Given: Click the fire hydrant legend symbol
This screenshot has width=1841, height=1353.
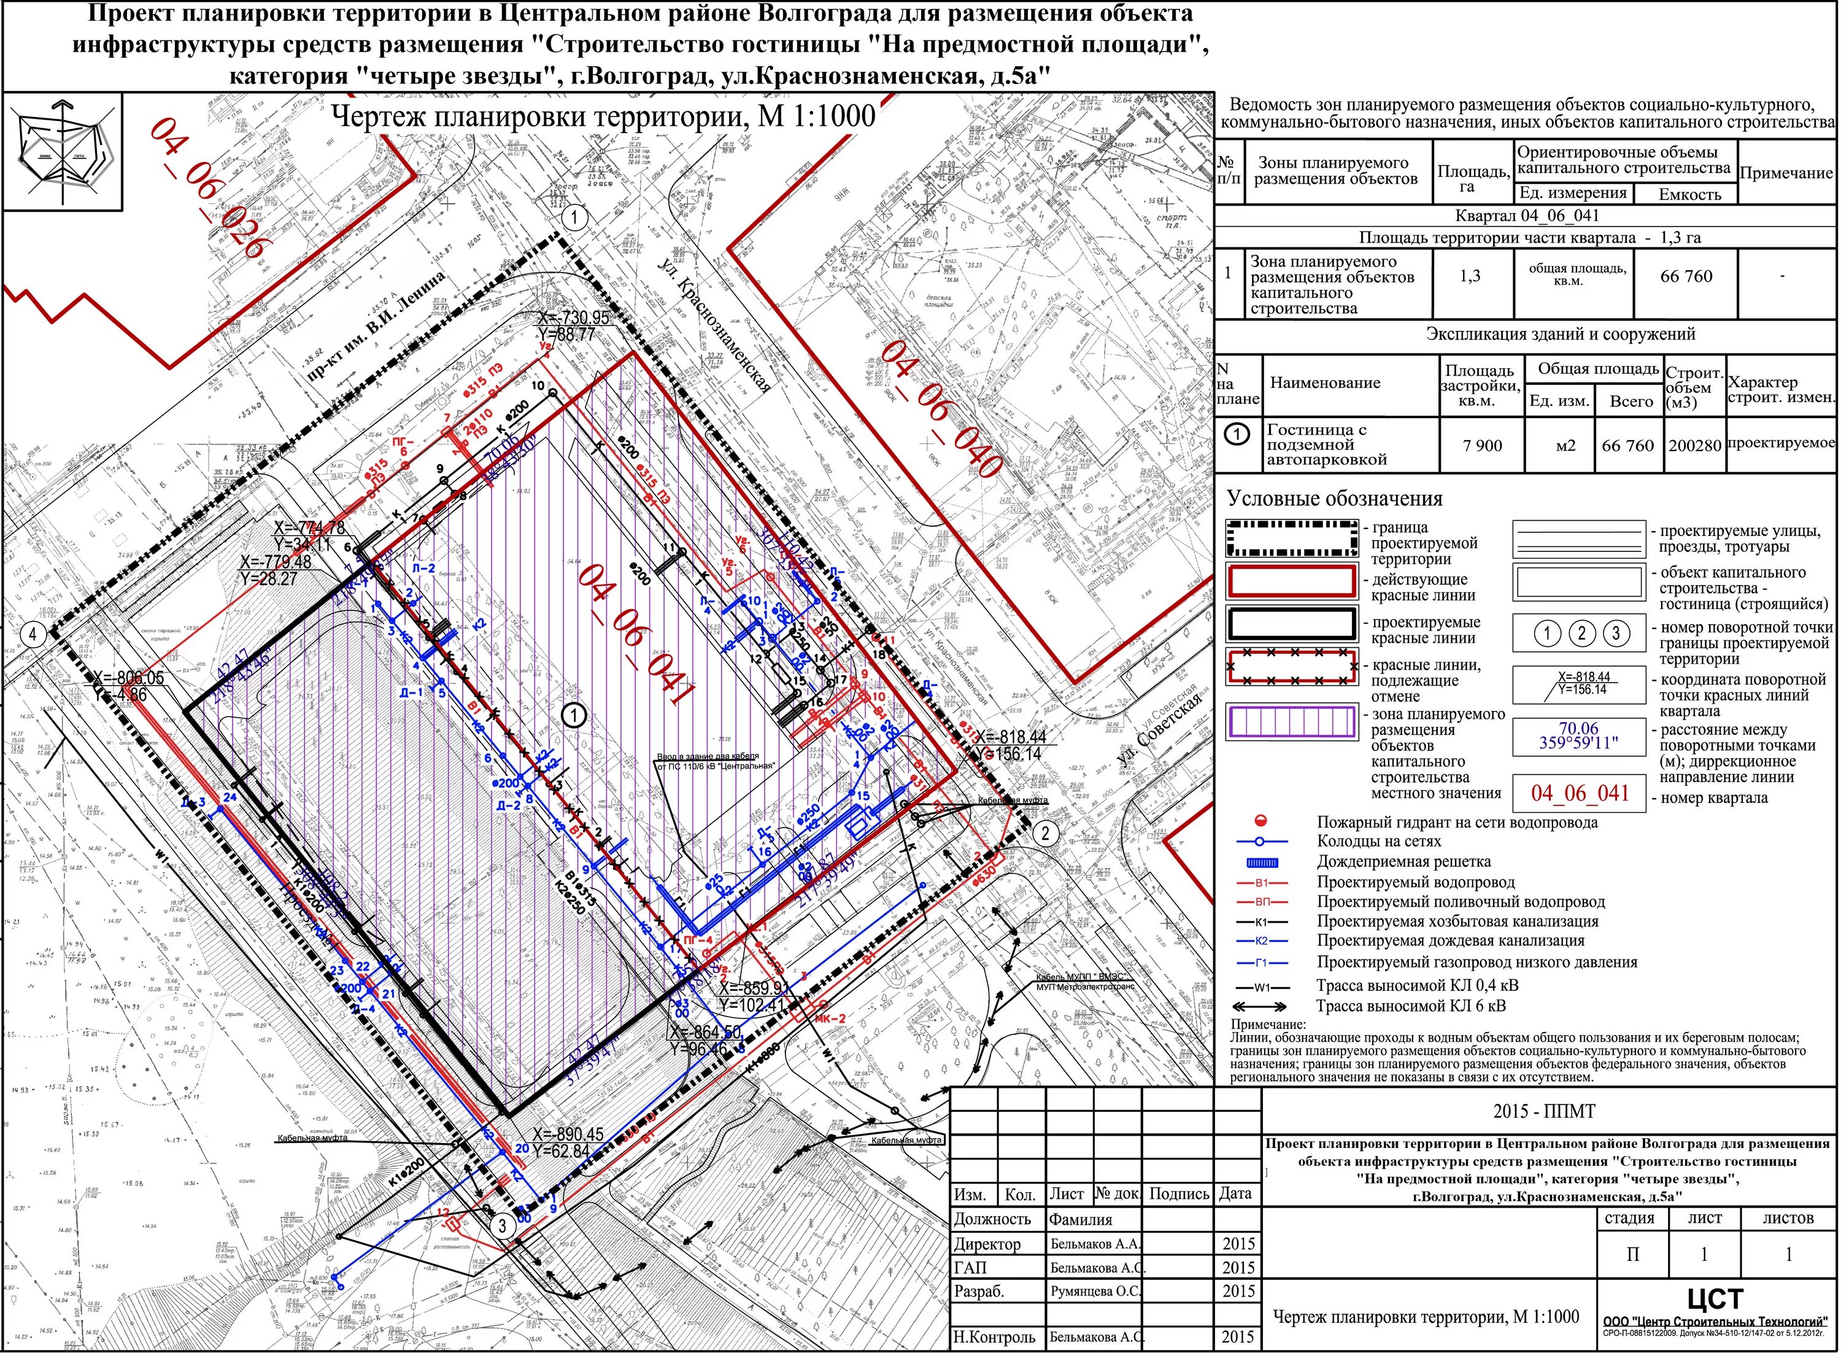Looking at the screenshot, I should 1262,821.
